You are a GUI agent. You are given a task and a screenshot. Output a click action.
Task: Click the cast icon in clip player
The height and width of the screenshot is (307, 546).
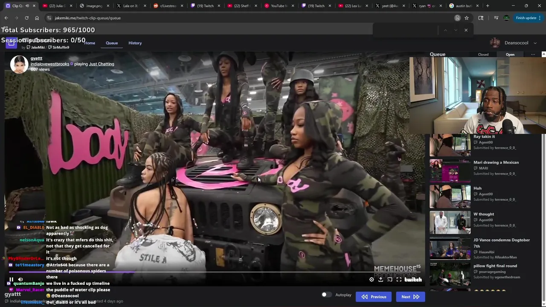point(390,280)
